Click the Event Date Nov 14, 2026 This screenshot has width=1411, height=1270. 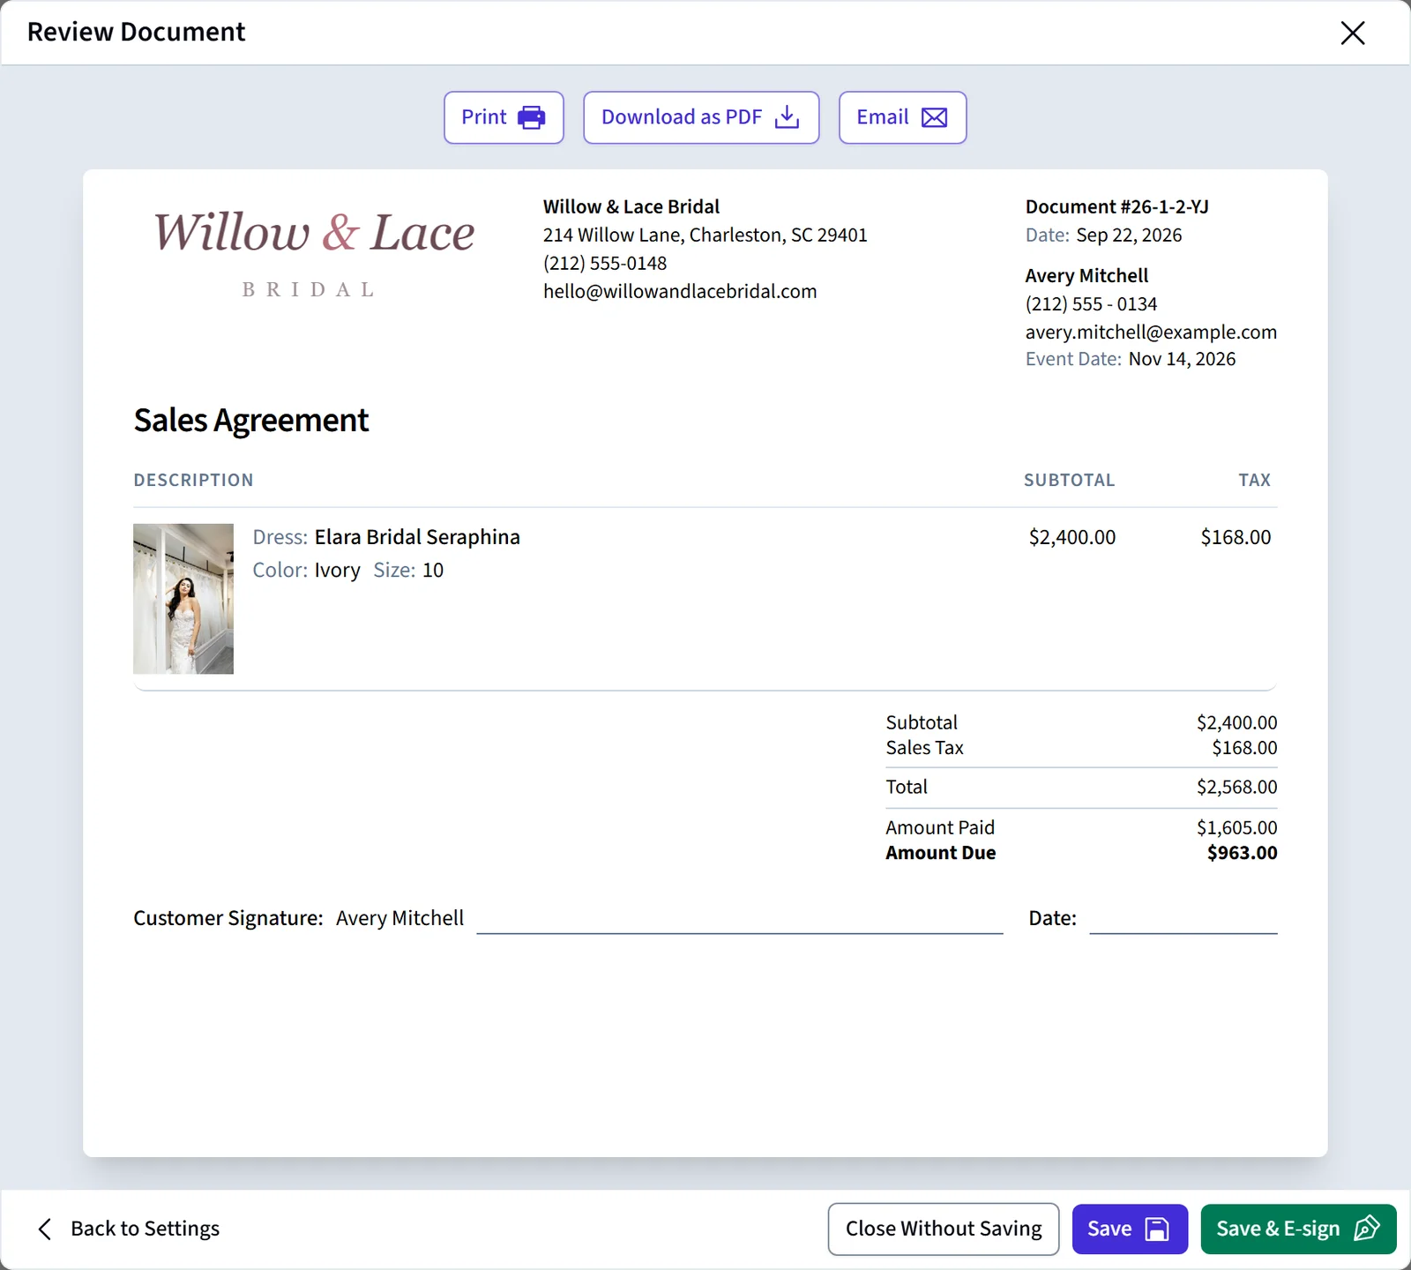(x=1182, y=359)
